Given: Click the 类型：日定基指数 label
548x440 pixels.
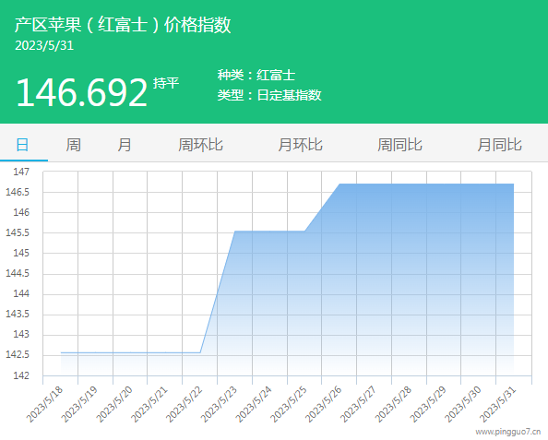Looking at the screenshot, I should [269, 95].
